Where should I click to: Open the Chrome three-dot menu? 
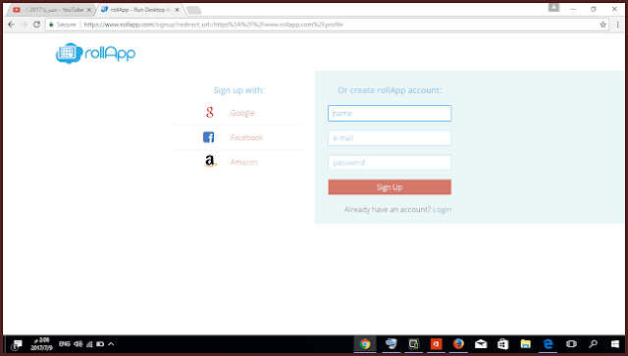click(618, 25)
